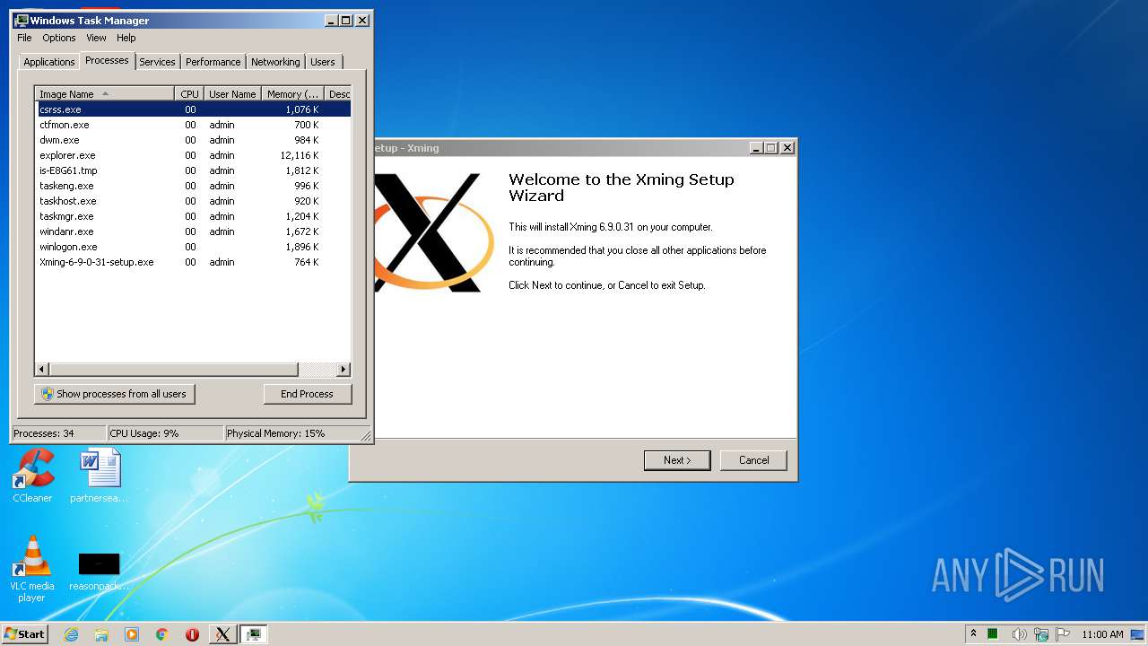
Task: Show hidden system tray icons
Action: coord(973,633)
